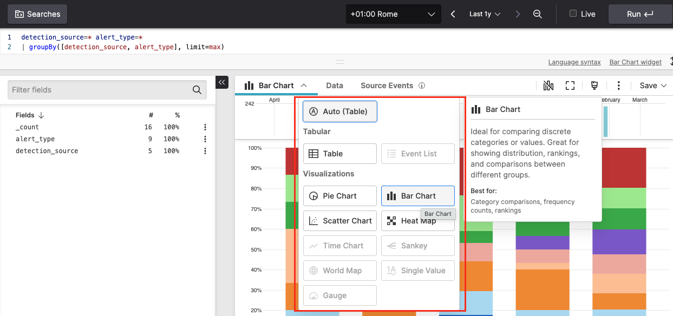Screen dimensions: 673x316
Task: Open the Language syntax documentation link
Action: 574,62
